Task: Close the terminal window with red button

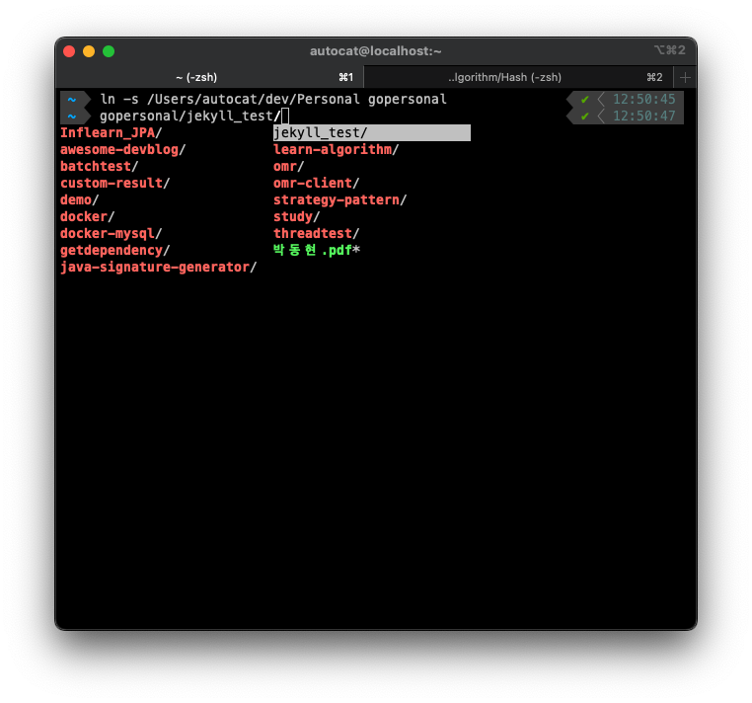Action: (x=69, y=51)
